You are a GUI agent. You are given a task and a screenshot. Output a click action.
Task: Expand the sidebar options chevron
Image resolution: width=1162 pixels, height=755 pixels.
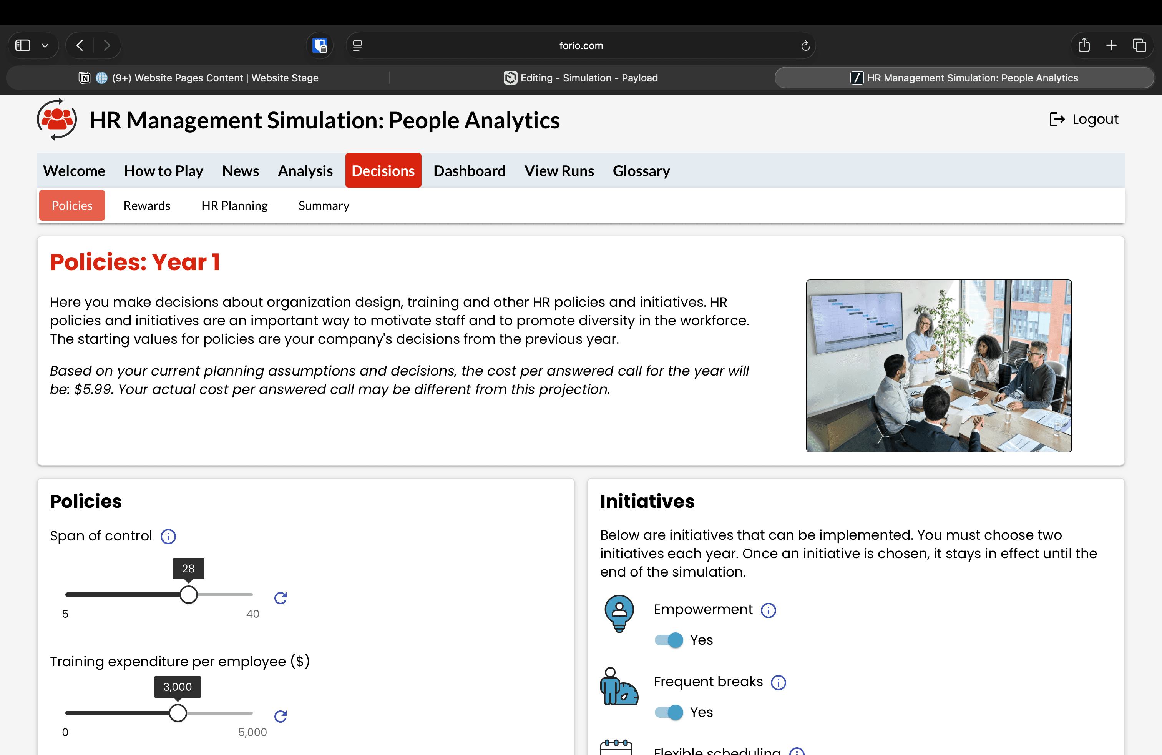pos(45,45)
